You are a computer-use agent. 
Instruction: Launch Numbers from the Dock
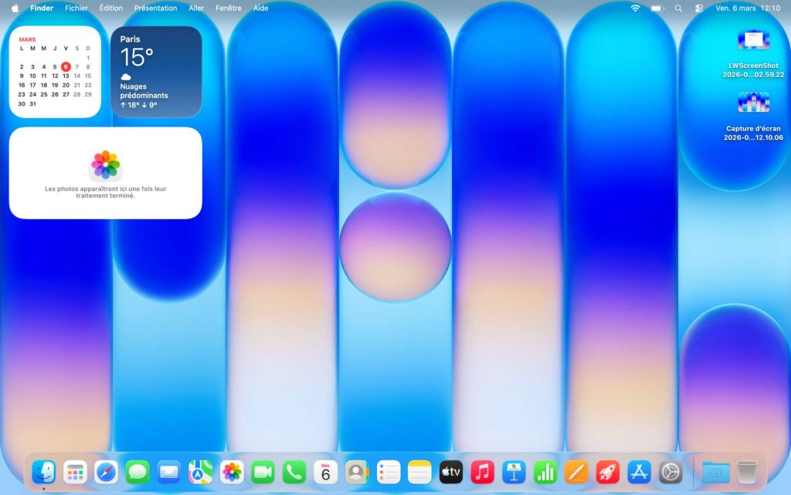click(x=544, y=472)
